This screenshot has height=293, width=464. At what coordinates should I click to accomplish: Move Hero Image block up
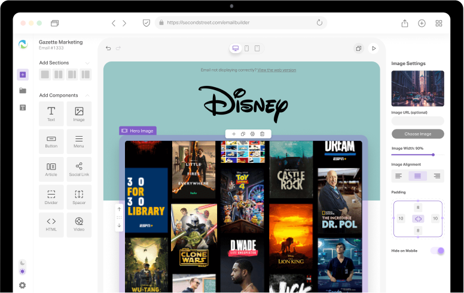click(119, 209)
